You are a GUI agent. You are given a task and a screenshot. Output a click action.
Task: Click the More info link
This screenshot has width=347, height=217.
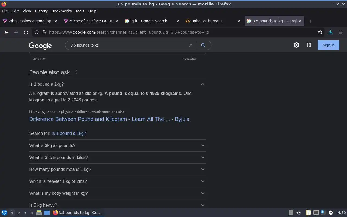(x=38, y=59)
